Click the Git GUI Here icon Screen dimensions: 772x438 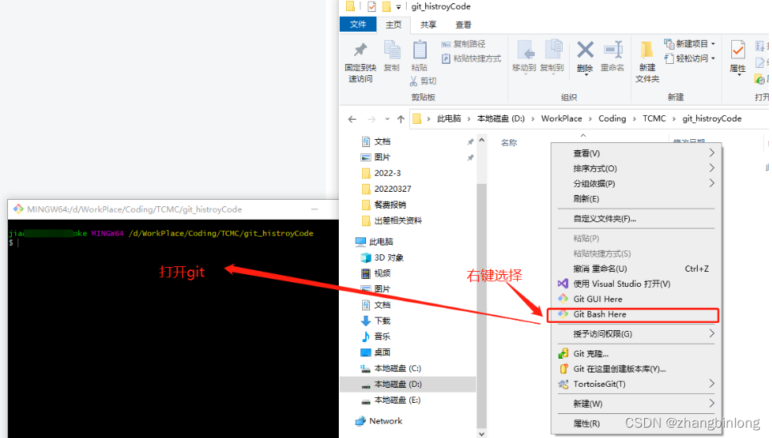(x=563, y=299)
